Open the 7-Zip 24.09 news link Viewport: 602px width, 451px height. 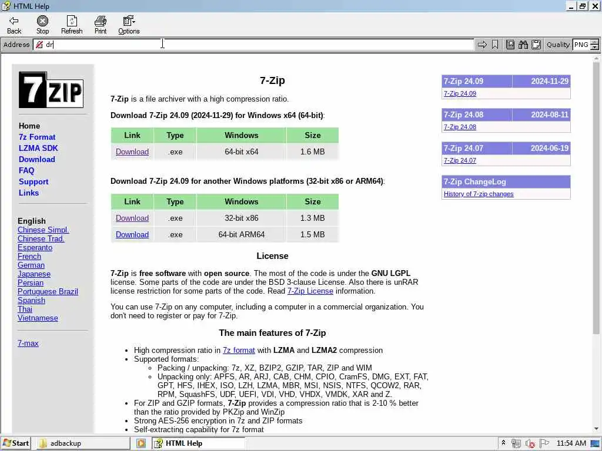point(460,93)
